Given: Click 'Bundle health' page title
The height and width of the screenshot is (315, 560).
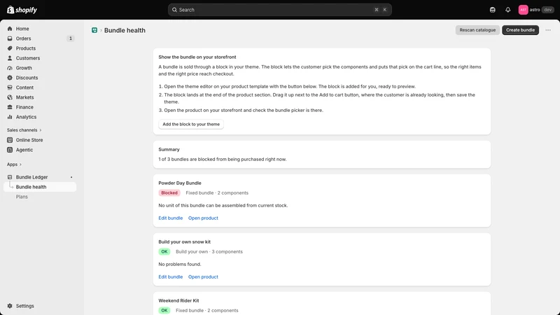Looking at the screenshot, I should point(125,30).
